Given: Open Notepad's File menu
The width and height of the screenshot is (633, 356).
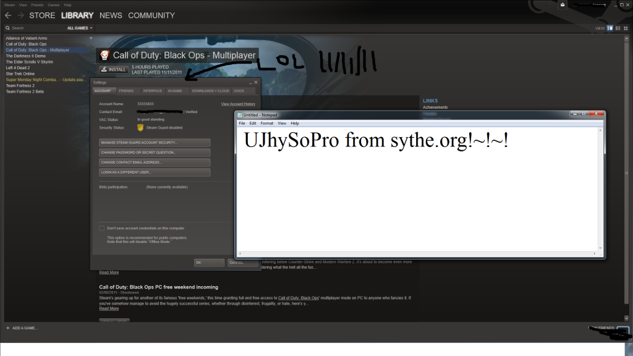Looking at the screenshot, I should [x=242, y=124].
